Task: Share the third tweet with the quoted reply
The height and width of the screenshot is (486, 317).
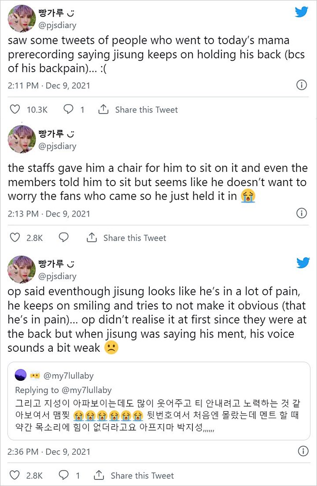Action: coord(134,475)
